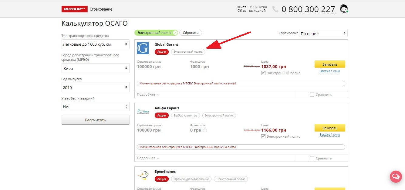The height and width of the screenshot is (190, 405).
Task: Open the sorting dropdown По цене
Action: click(x=323, y=34)
